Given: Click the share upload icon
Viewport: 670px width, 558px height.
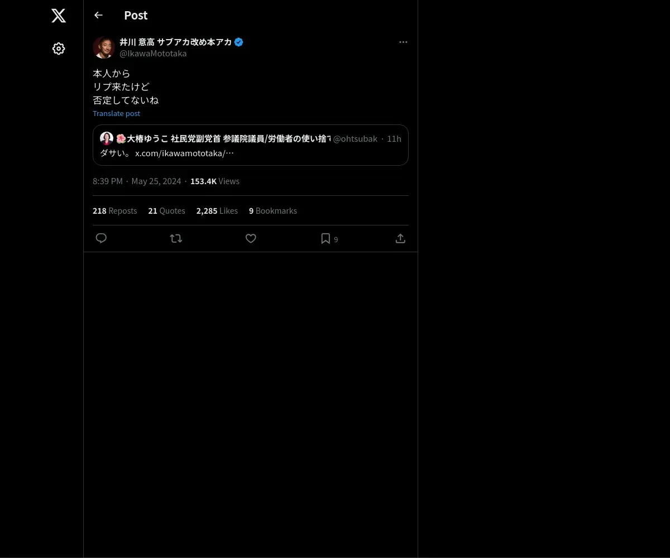Looking at the screenshot, I should pos(400,238).
